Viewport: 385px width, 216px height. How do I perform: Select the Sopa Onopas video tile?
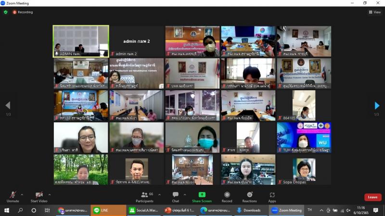[x=304, y=170]
